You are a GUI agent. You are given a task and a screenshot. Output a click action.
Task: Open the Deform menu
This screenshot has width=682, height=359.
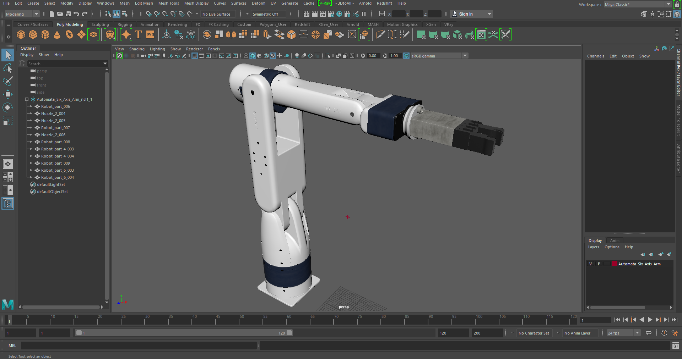(258, 3)
